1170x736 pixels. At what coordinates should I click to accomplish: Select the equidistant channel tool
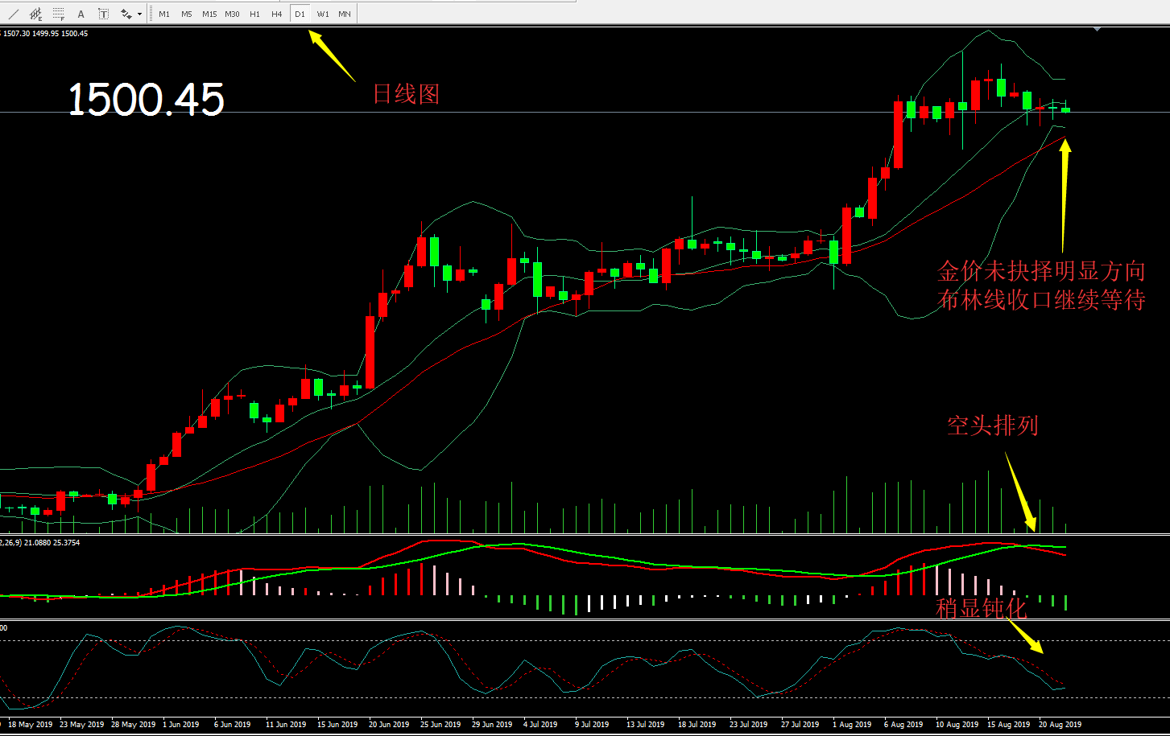(36, 14)
